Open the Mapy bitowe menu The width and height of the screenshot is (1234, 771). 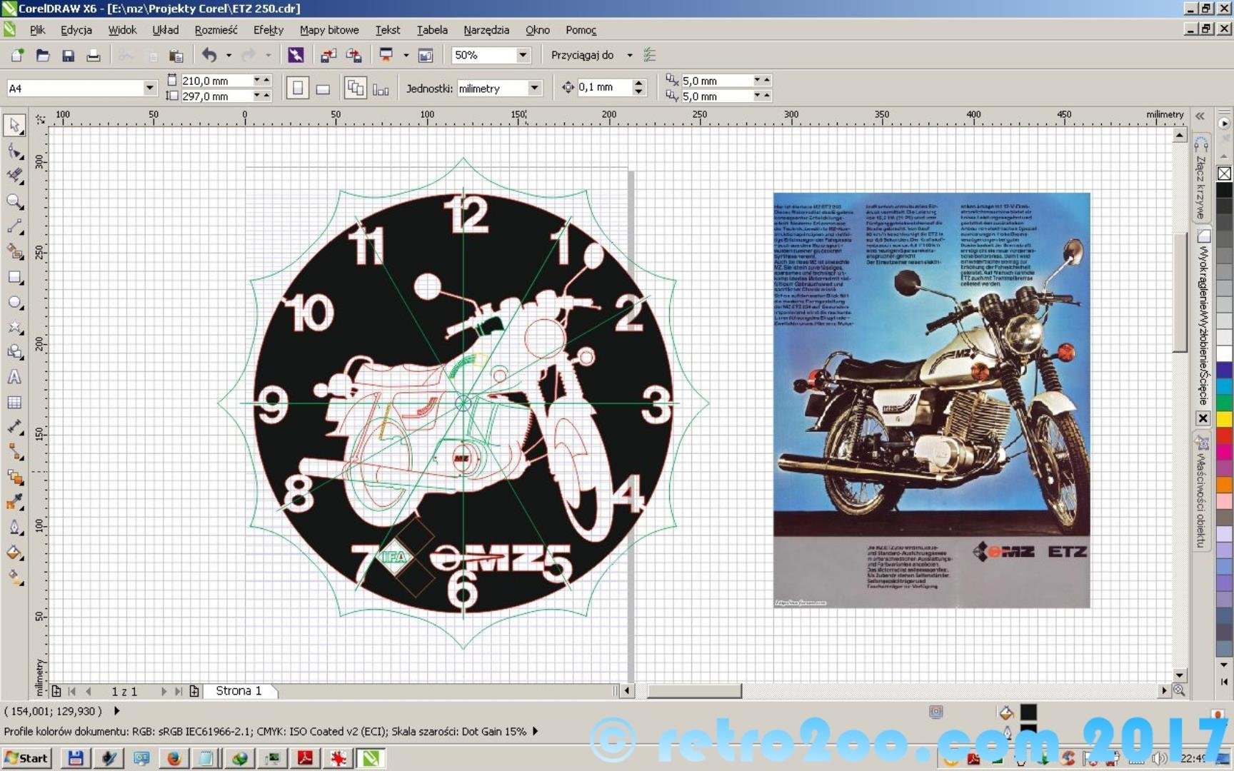[328, 30]
